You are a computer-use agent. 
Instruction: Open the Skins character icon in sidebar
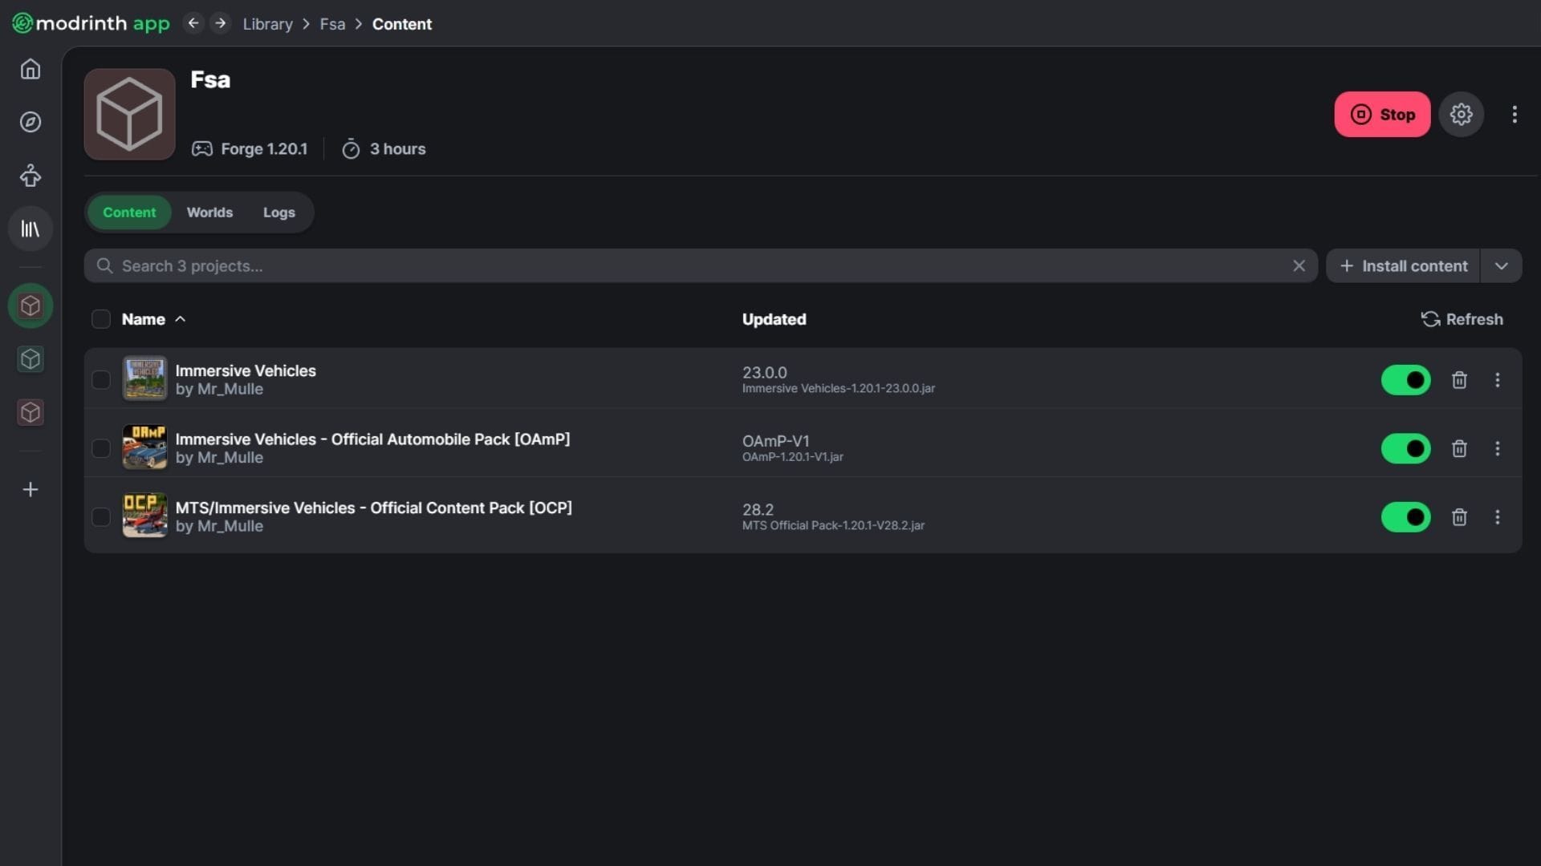click(x=30, y=176)
